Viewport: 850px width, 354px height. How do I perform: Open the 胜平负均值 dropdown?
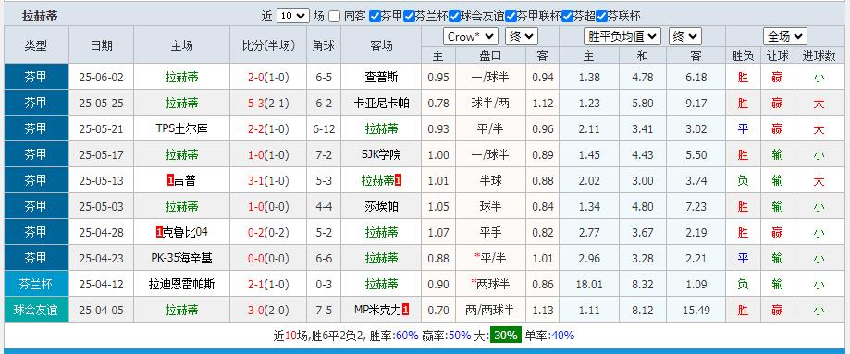622,36
